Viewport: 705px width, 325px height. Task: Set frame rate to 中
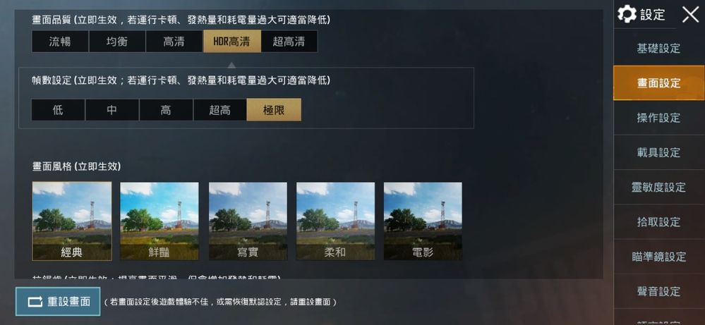click(x=112, y=109)
